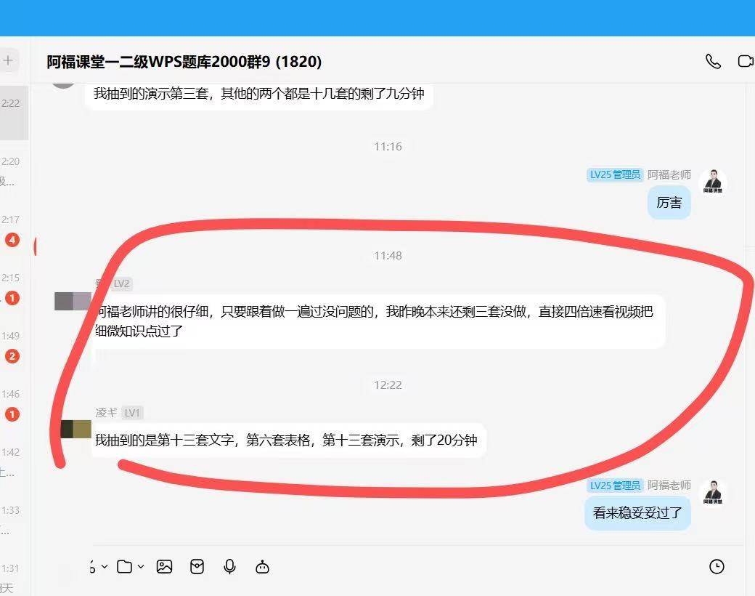
Task: Click message about 第十三套文字 第六套表格
Action: (288, 440)
